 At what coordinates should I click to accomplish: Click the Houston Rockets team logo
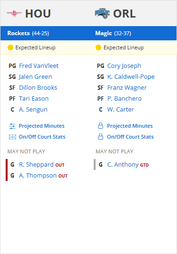[x=14, y=13]
